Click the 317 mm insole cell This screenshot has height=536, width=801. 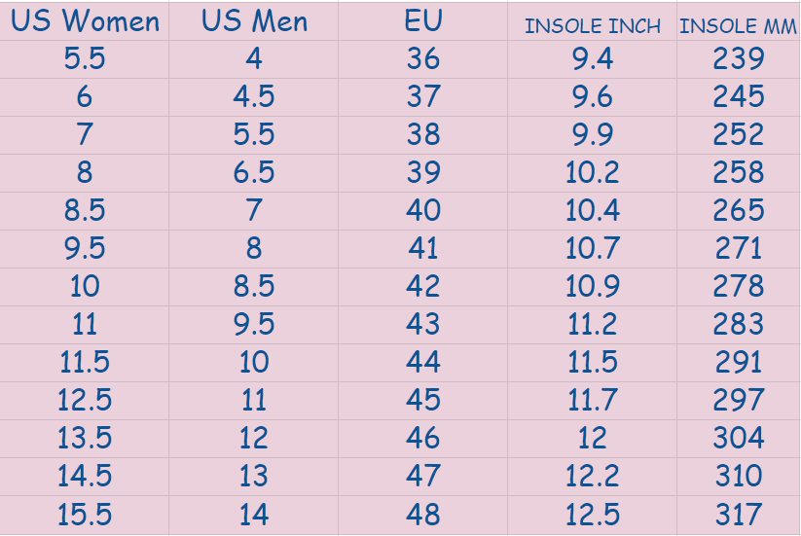(738, 515)
